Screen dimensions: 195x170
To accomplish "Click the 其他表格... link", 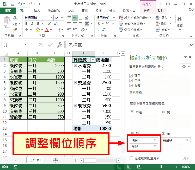I will [137, 93].
